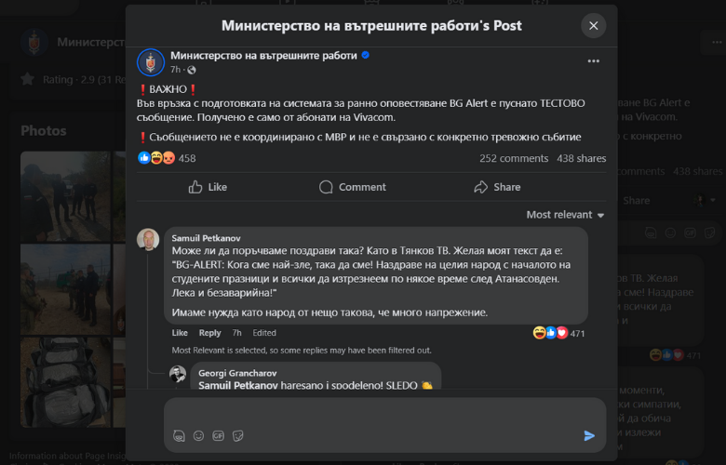
Task: Open Samuil Petkanov's profile avatar
Action: 148,239
